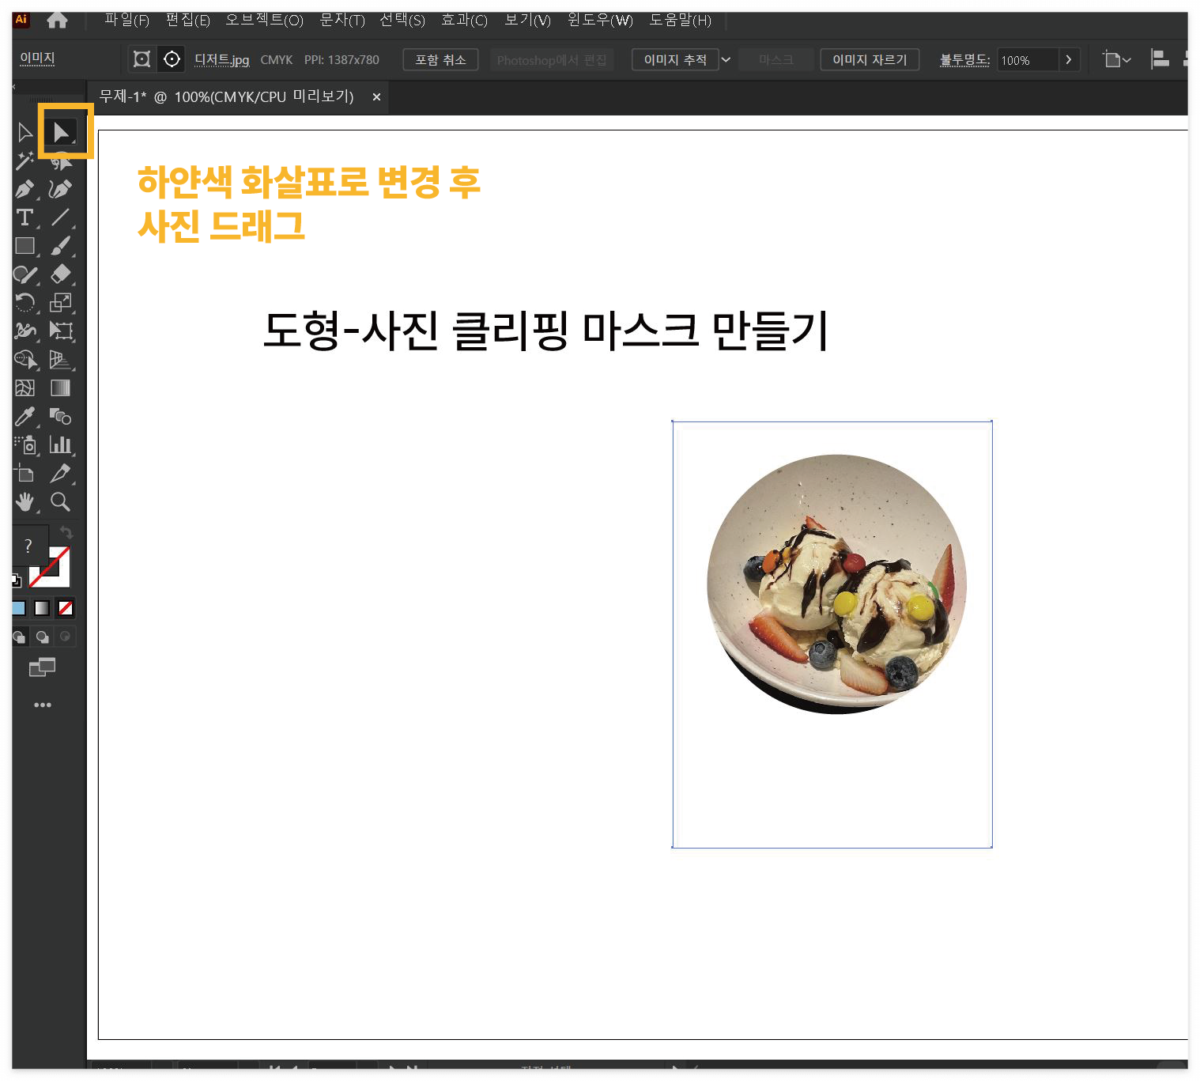This screenshot has width=1200, height=1081.
Task: Select the Type tool
Action: coord(25,217)
